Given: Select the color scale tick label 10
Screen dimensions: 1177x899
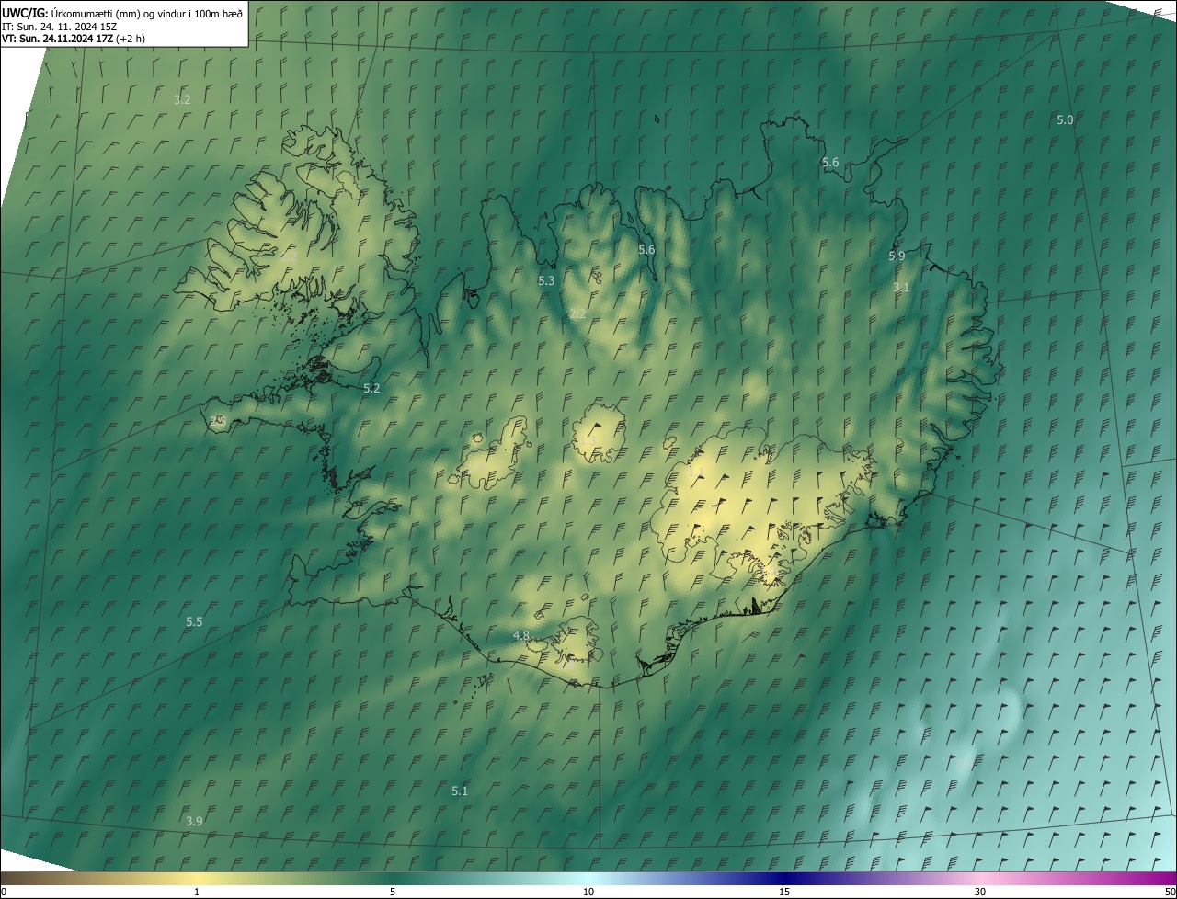Looking at the screenshot, I should pyautogui.click(x=588, y=893).
